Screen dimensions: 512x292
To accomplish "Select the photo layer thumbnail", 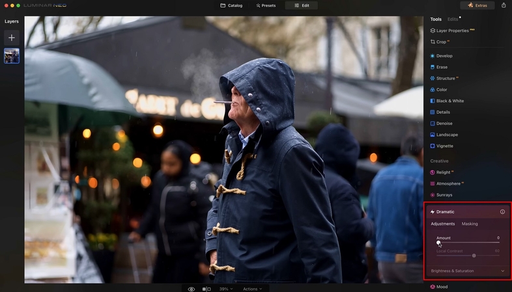I will coord(12,56).
